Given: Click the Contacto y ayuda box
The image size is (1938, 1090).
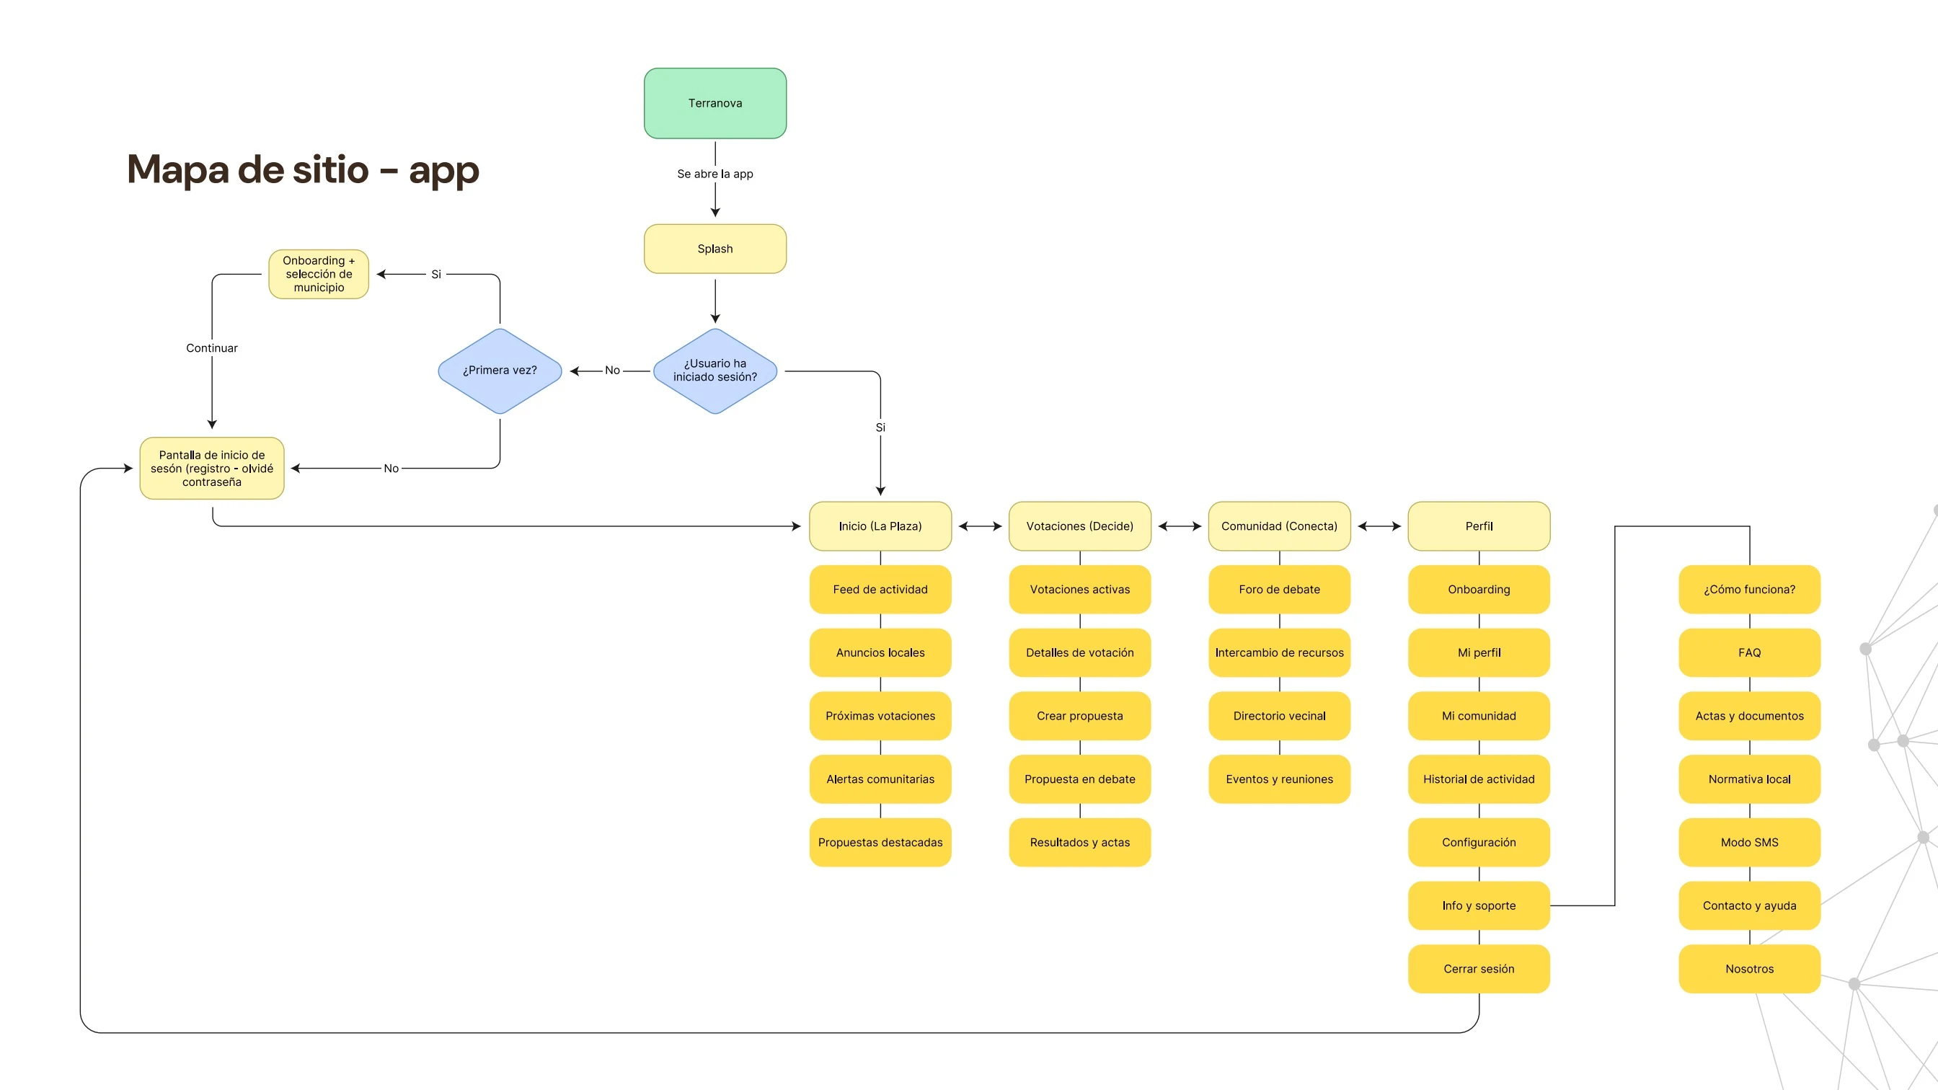Looking at the screenshot, I should 1749,905.
